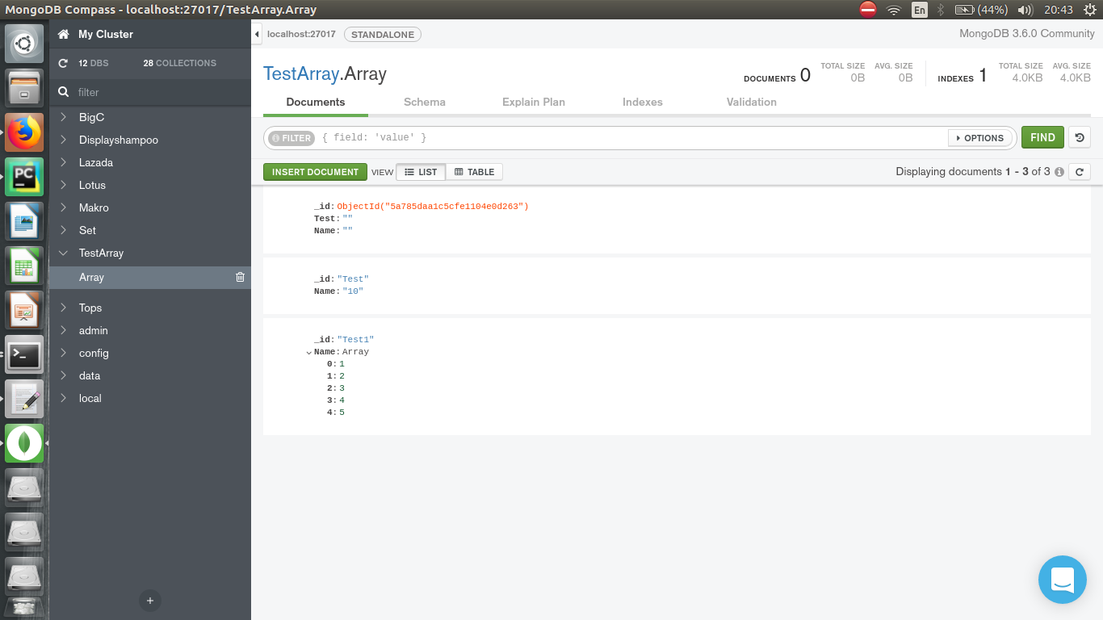The image size is (1103, 620).
Task: Switch documents view to TABLE
Action: click(474, 171)
